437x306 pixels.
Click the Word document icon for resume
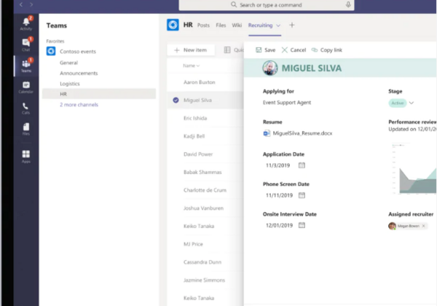click(267, 133)
